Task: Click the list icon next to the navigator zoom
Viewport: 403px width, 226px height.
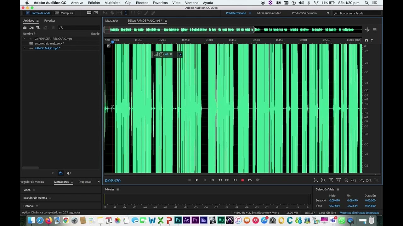Action: click(x=374, y=30)
